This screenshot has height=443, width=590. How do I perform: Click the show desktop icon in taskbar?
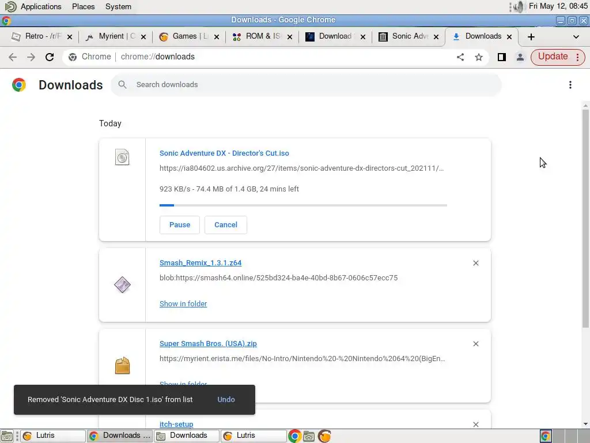pyautogui.click(x=7, y=436)
